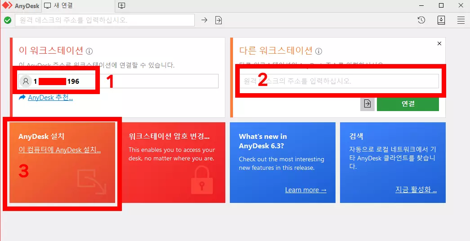The width and height of the screenshot is (470, 241).
Task: Follow the Learn more → link
Action: 306,190
